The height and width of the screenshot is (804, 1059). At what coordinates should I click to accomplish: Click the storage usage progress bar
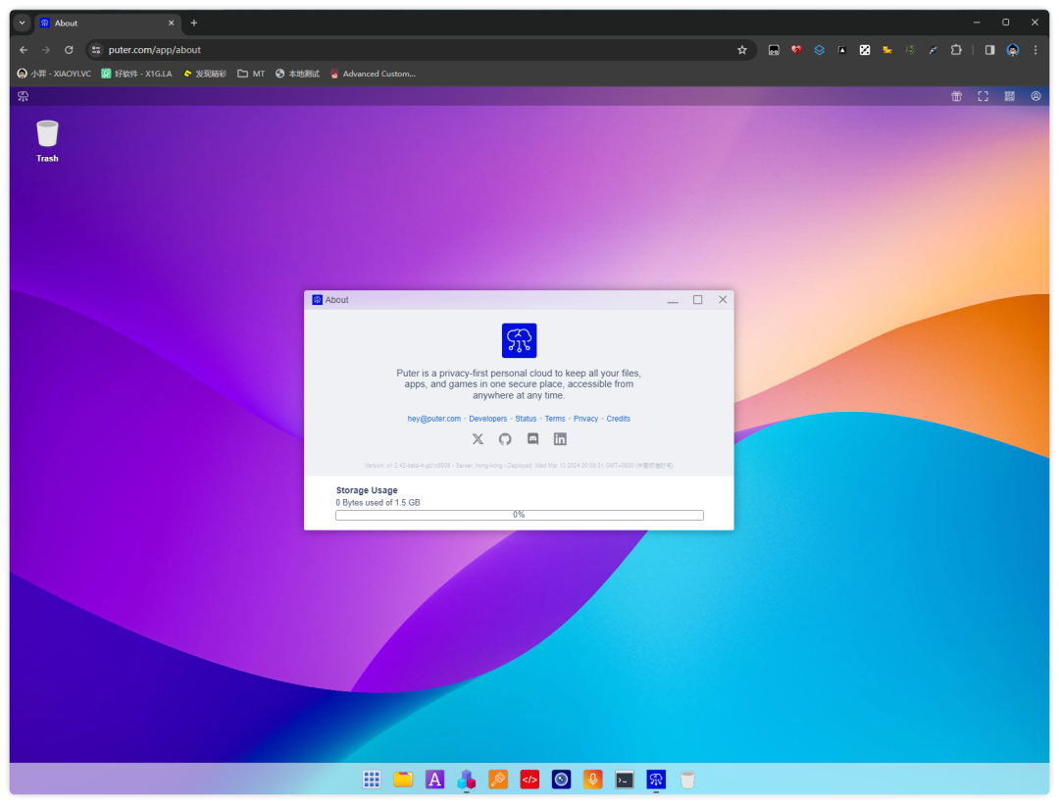click(x=519, y=515)
